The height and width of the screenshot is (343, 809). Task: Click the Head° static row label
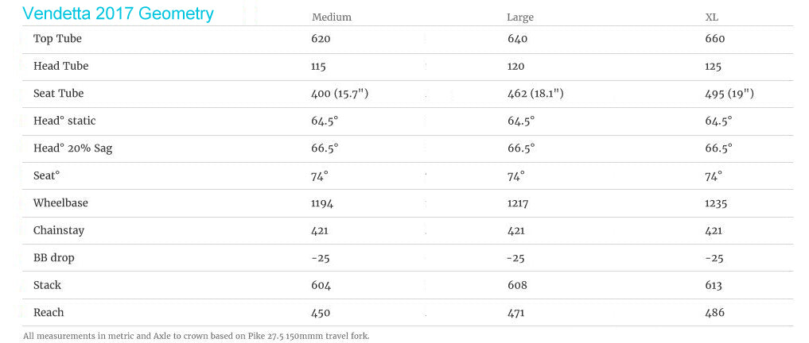coord(64,121)
